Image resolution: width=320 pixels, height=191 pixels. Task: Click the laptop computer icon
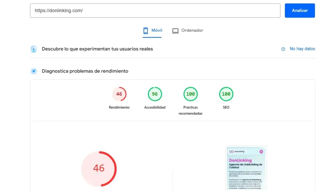pyautogui.click(x=175, y=31)
